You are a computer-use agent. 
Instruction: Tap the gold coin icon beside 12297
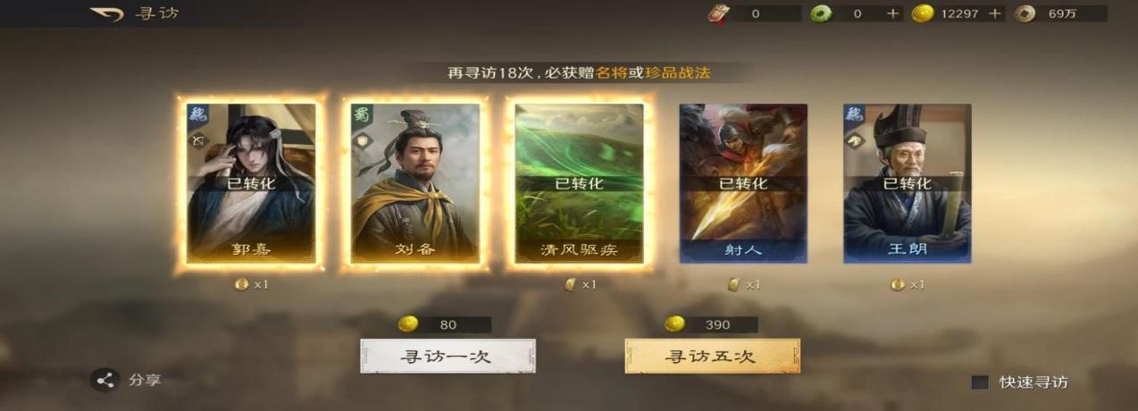tap(923, 13)
